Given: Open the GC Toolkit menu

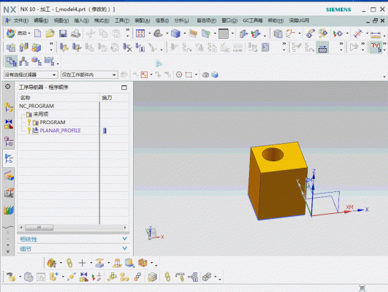Looking at the screenshot, I should pos(253,20).
